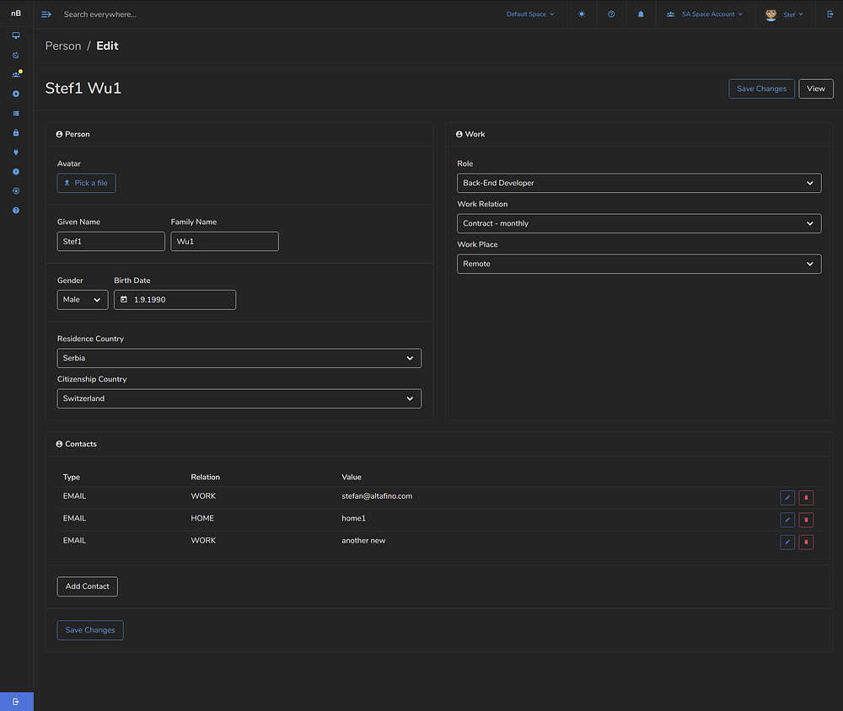Edit the stefan@altafino.com contact with pencil icon

pyautogui.click(x=787, y=498)
